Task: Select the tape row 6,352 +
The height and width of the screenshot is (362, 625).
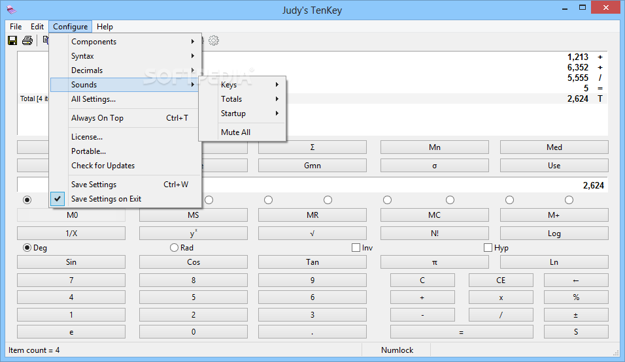Action: [x=312, y=68]
